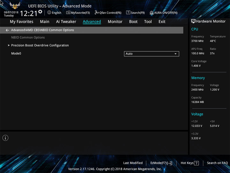Click the breadcrumb path Advanced\AMD CBS\NBIO
Screen dimensions: 230x173
coord(42,30)
